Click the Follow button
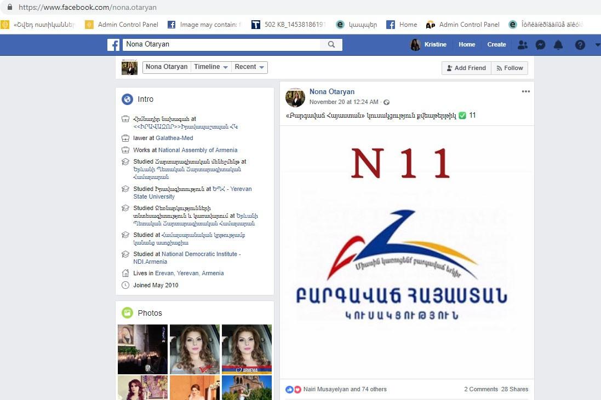Image resolution: width=601 pixels, height=400 pixels. click(510, 68)
